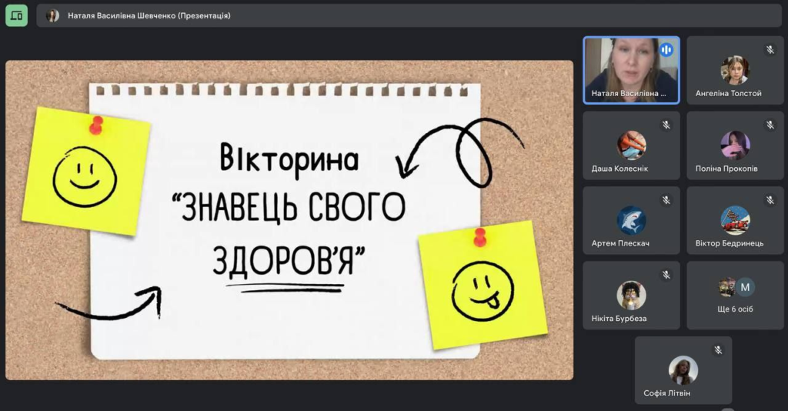The width and height of the screenshot is (788, 411).
Task: Click the name label 'Наталя Василівна ...'
Action: (628, 93)
